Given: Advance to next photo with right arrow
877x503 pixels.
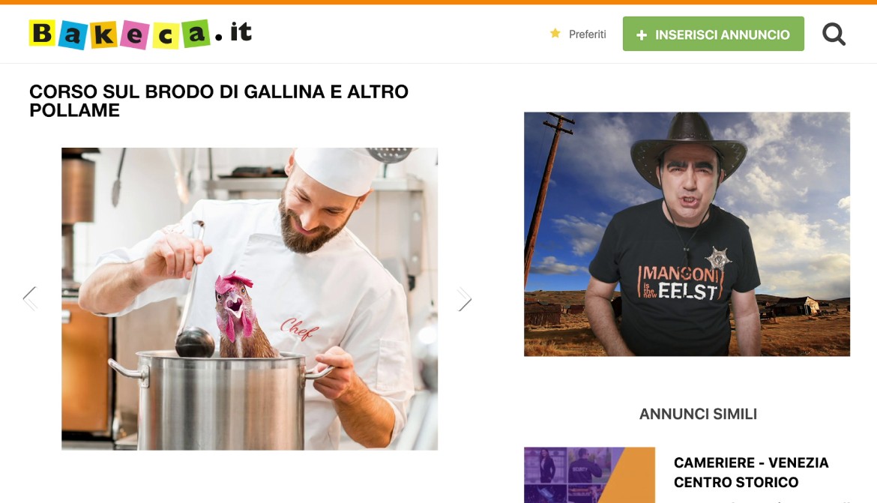Looking at the screenshot, I should pyautogui.click(x=464, y=299).
